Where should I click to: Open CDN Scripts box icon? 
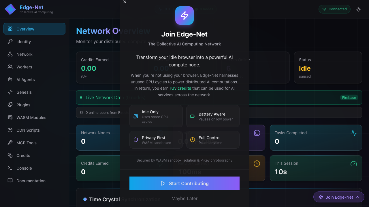click(10, 130)
